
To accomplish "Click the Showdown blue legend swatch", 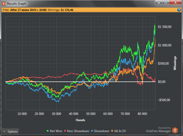I will pos(92,131).
